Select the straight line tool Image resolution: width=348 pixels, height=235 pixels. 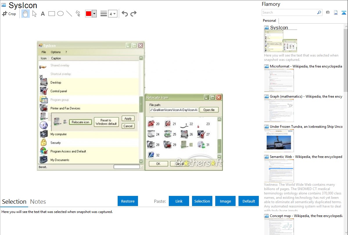[x=69, y=14]
